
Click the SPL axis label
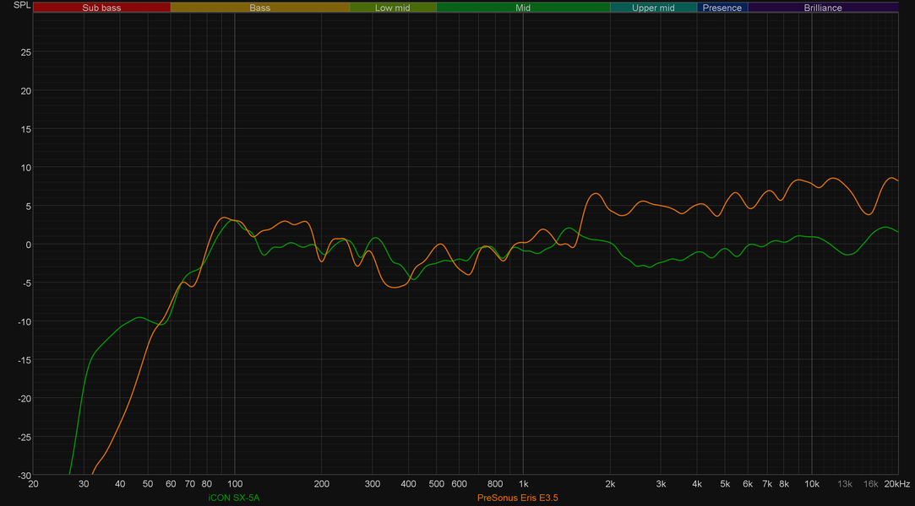(22, 5)
